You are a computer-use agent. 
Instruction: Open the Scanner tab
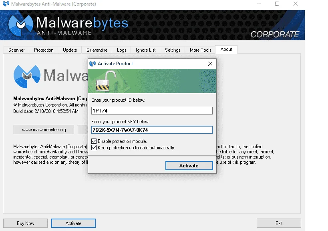16,50
